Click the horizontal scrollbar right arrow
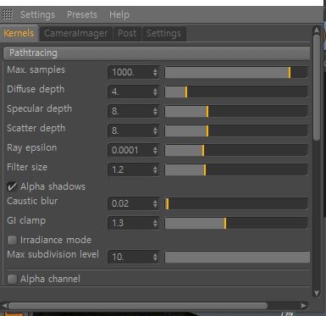 pos(303,305)
